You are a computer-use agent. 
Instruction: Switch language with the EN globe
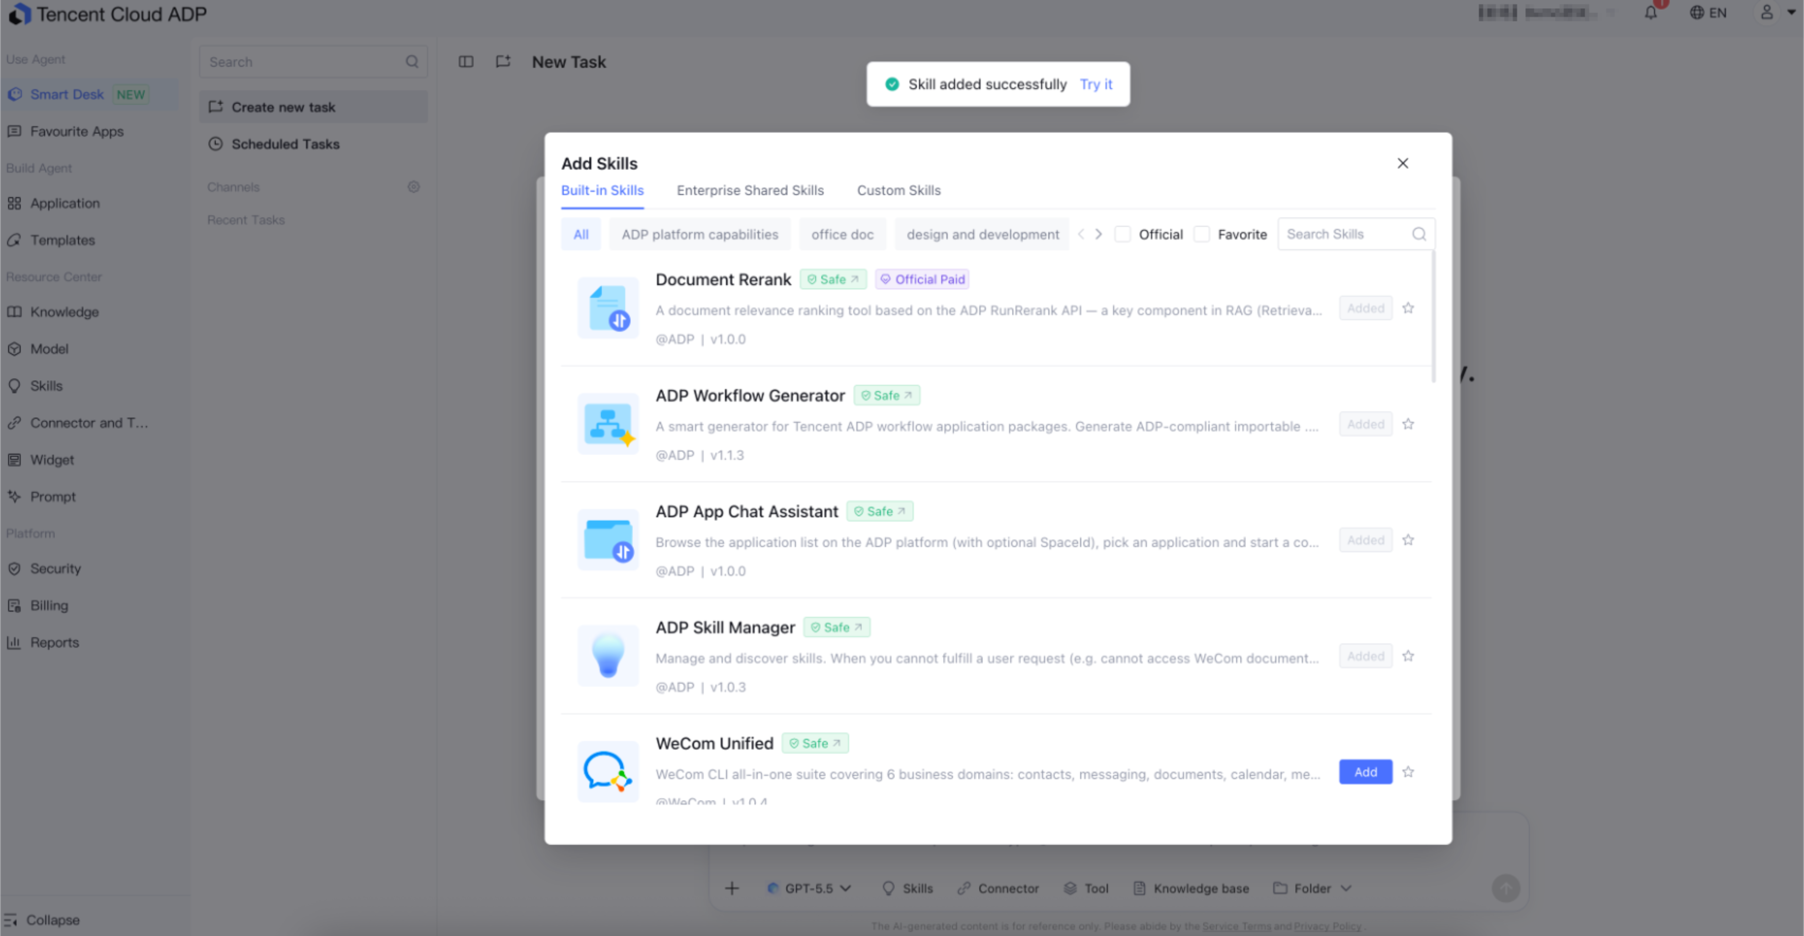coord(1708,13)
